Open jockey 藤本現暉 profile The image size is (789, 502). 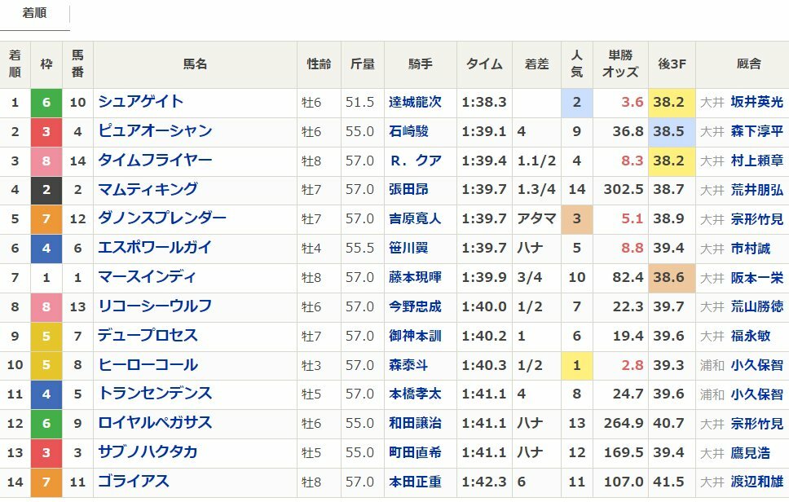coord(415,277)
